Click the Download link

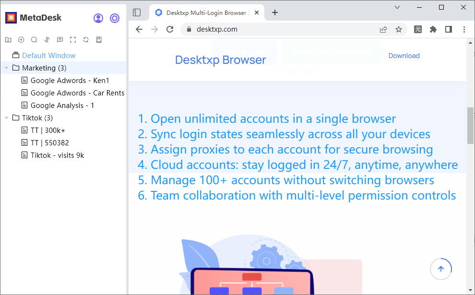(x=404, y=56)
